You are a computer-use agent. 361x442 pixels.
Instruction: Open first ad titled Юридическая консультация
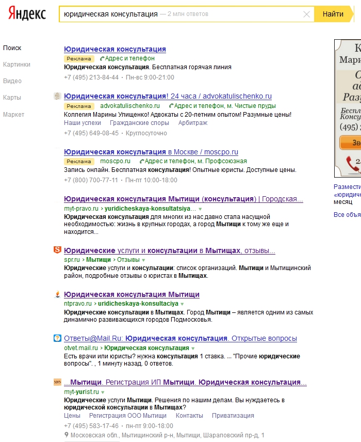click(x=115, y=49)
